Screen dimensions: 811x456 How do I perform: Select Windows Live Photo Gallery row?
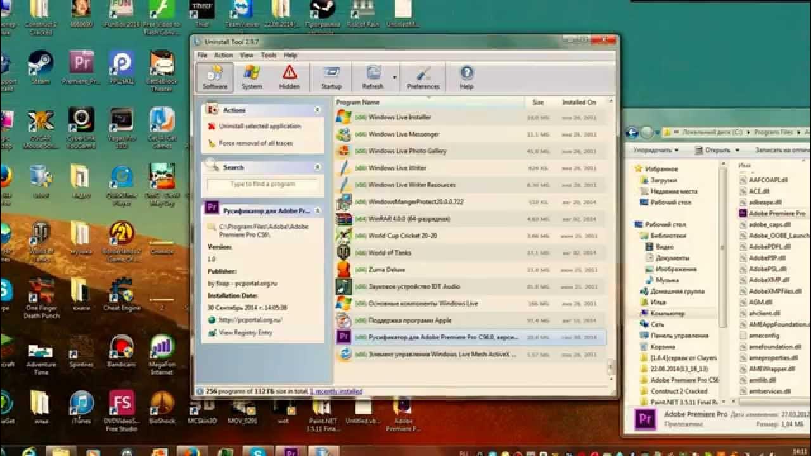[470, 151]
